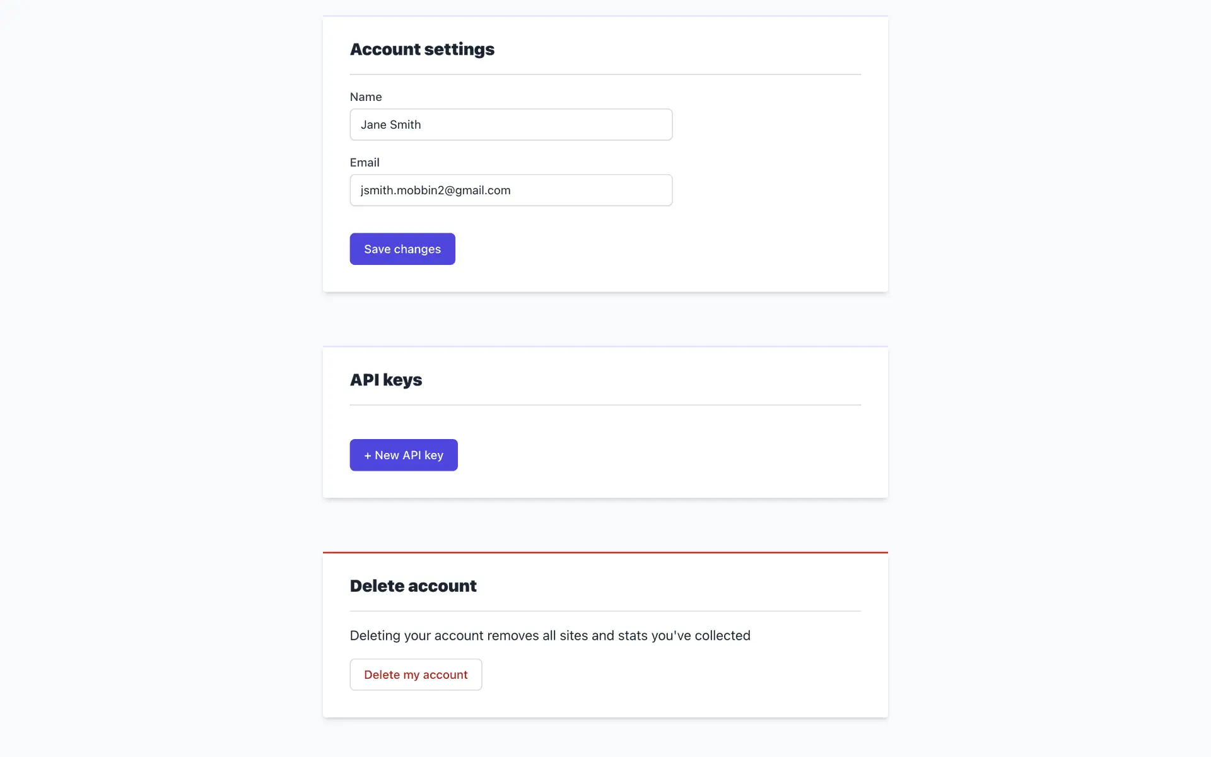Select the API keys heading
The height and width of the screenshot is (757, 1211).
pos(386,380)
